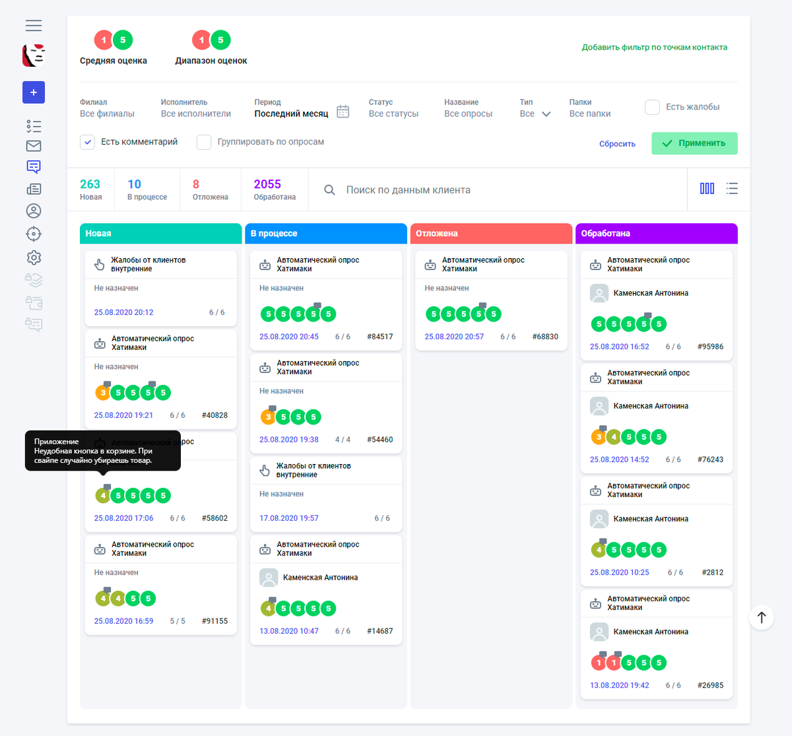Click Добавить фильтр по точкам контакта link

coord(654,48)
